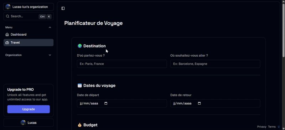Open the Privacy link
Screen dimensions: 285x130
(x=262, y=127)
